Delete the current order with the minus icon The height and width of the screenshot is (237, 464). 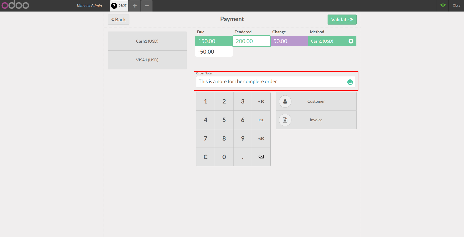147,6
